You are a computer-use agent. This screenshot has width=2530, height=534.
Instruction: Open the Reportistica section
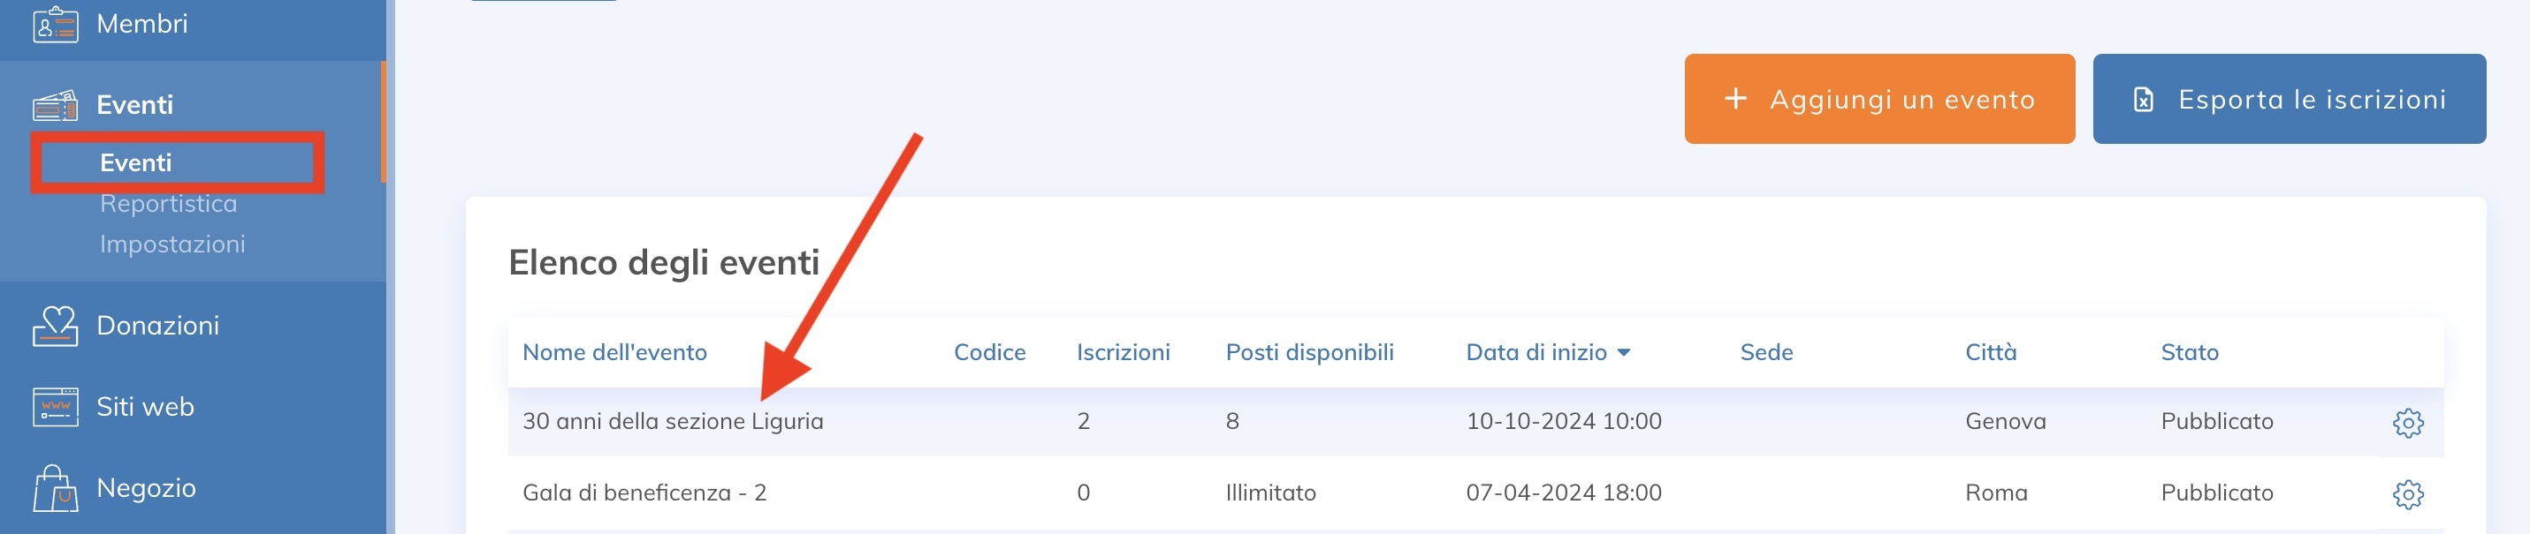click(169, 204)
